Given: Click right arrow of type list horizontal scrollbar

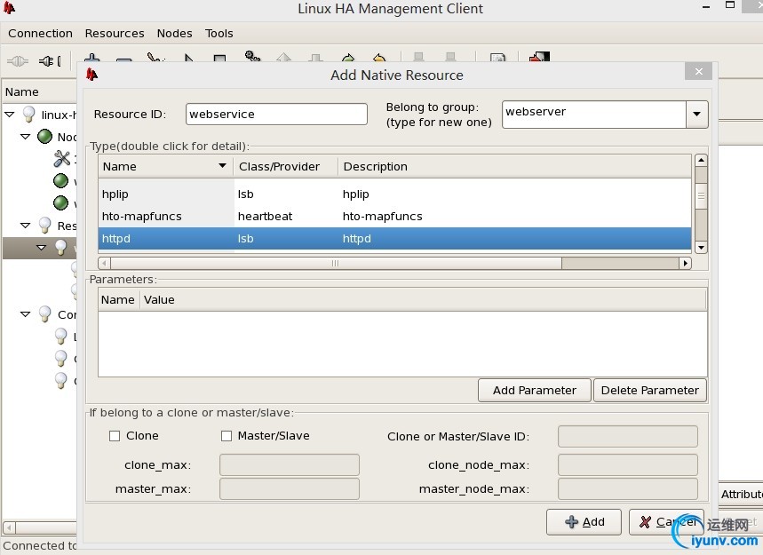Looking at the screenshot, I should (685, 263).
